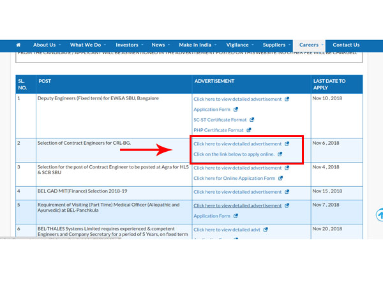Screen dimensions: 383x287
Task: View detailed advertisement for Visiting Medical Officer
Action: pyautogui.click(x=237, y=205)
